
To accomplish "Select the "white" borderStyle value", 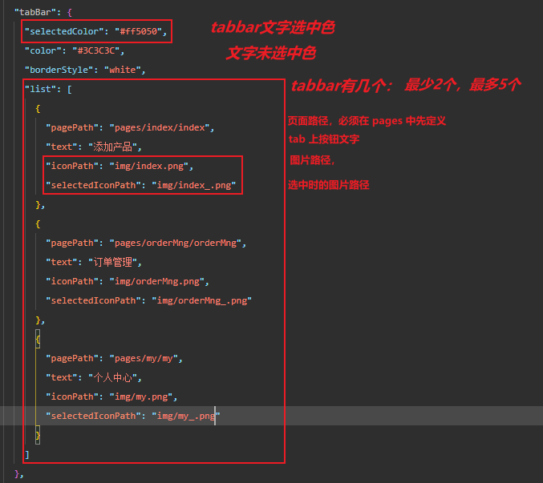I will coord(123,70).
